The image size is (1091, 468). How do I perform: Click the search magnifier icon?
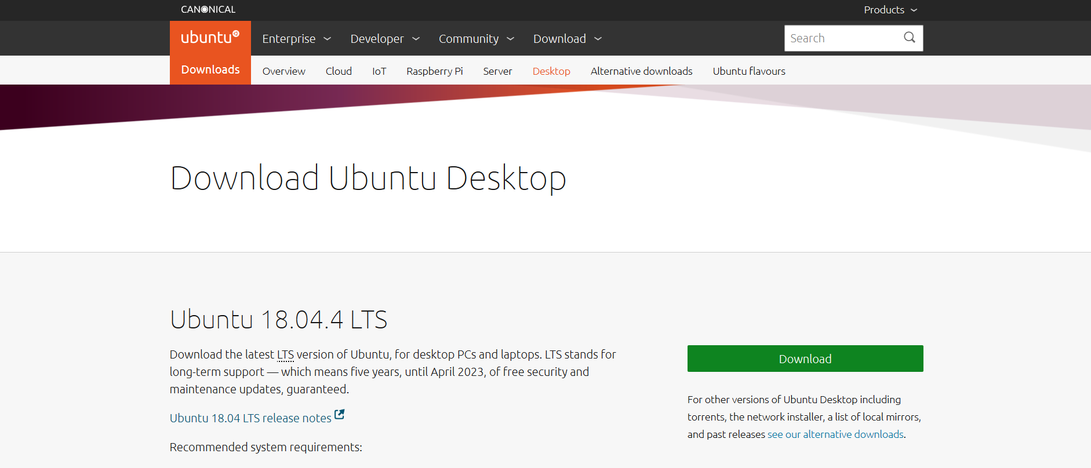[x=910, y=38]
